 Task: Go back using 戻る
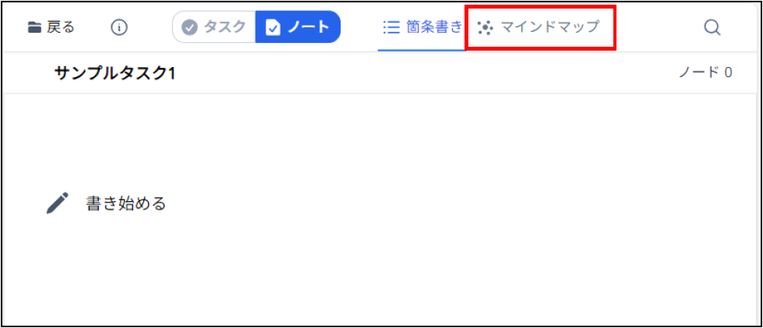pyautogui.click(x=51, y=27)
